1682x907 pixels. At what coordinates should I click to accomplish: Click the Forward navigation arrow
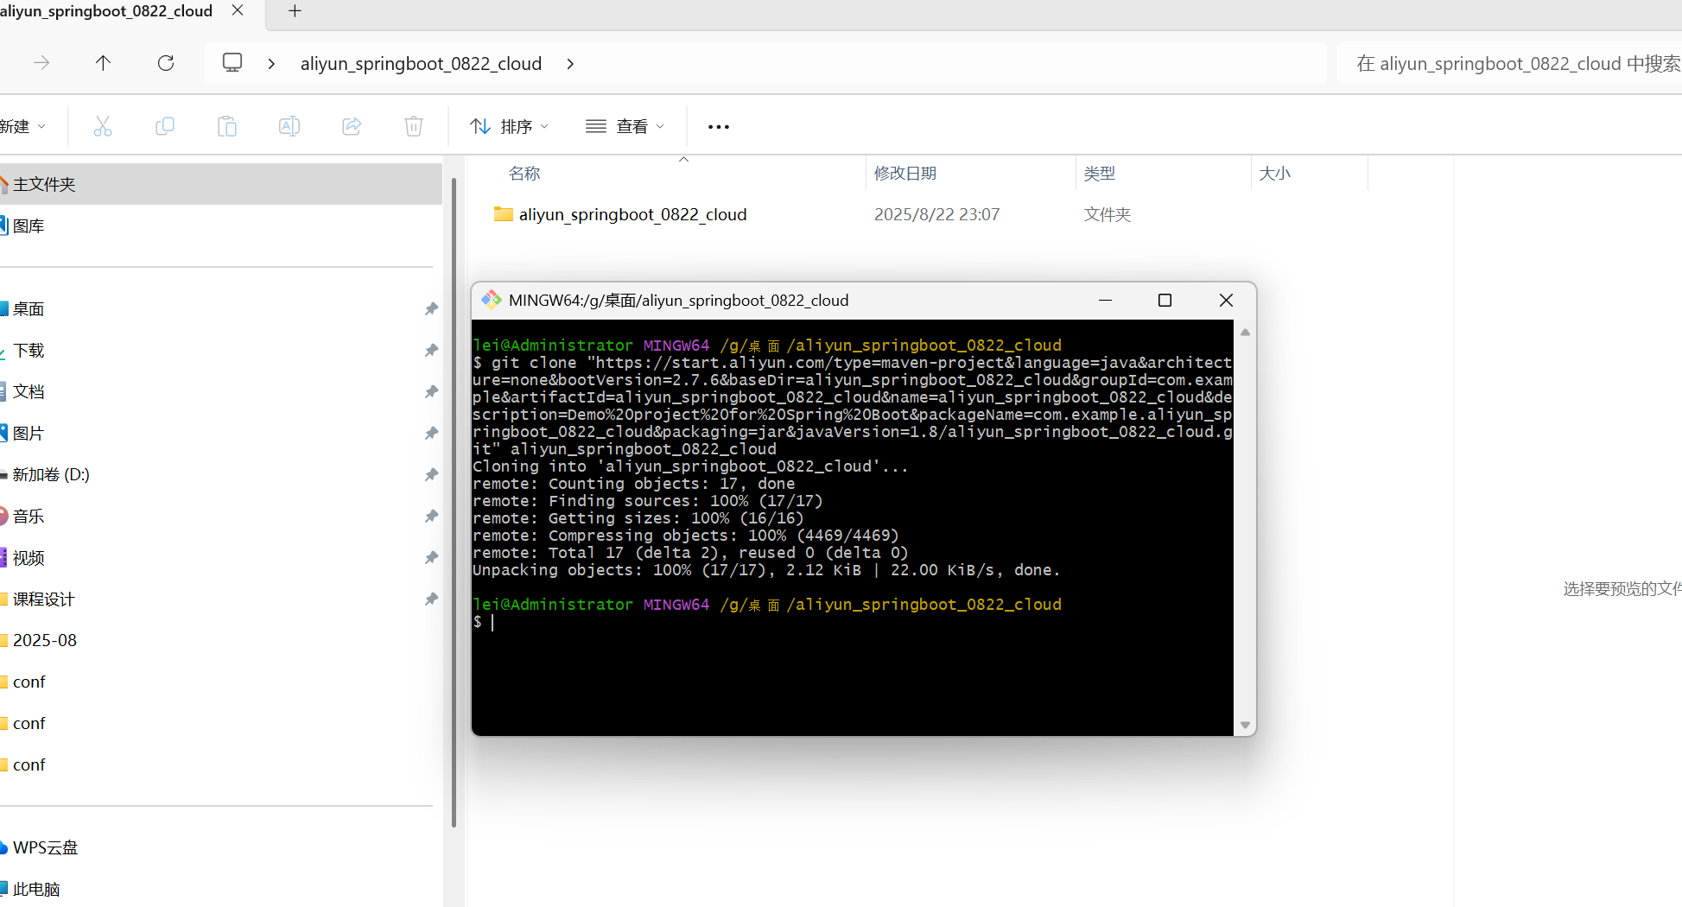click(41, 63)
